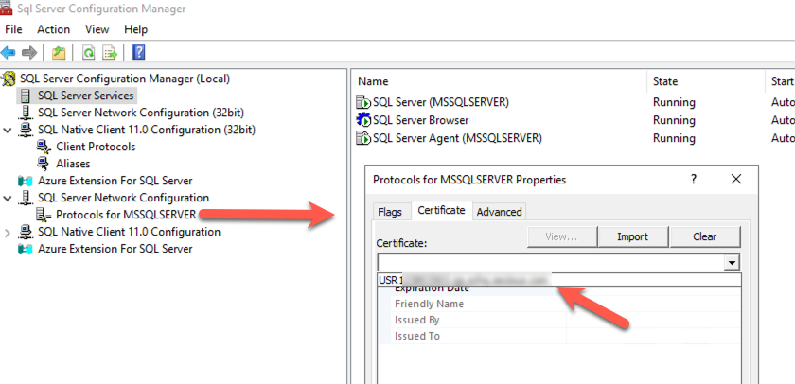The width and height of the screenshot is (795, 384).
Task: Click the Back arrow toolbar icon
Action: click(9, 53)
